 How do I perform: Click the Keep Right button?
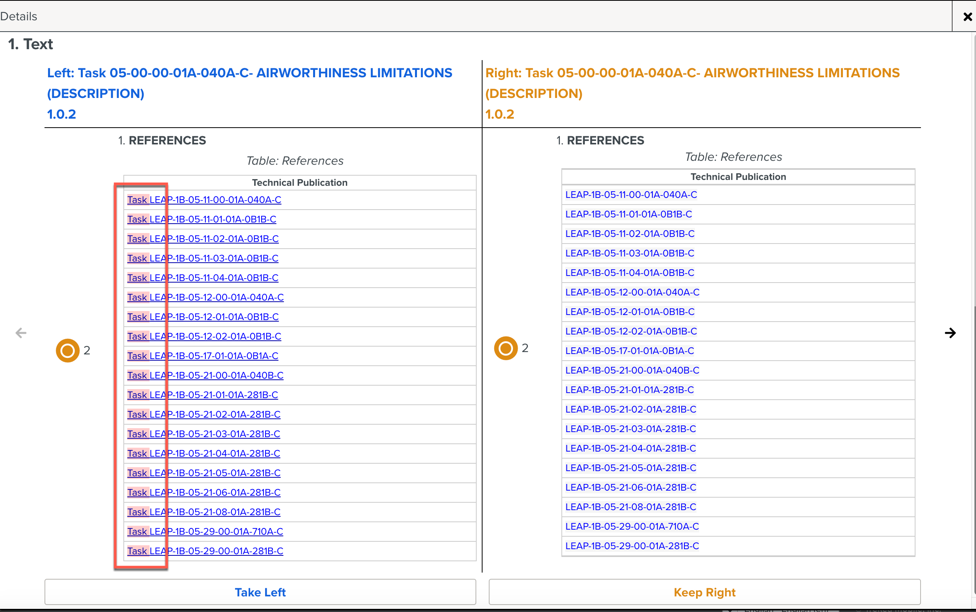tap(704, 592)
